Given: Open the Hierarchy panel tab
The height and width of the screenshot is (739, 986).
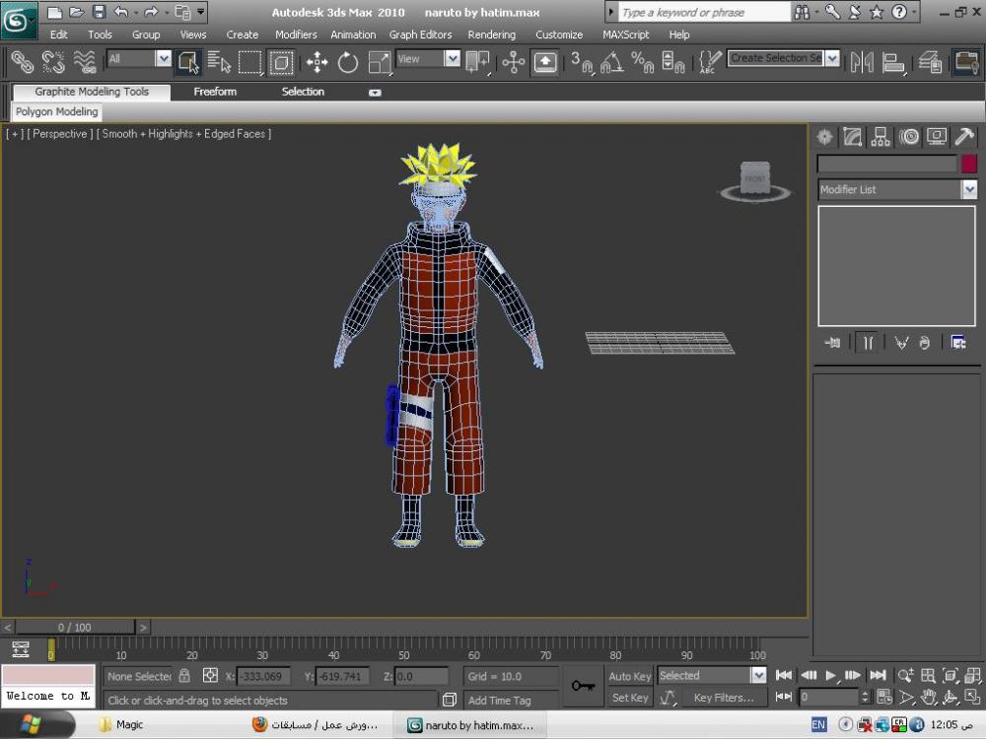Looking at the screenshot, I should tap(880, 136).
